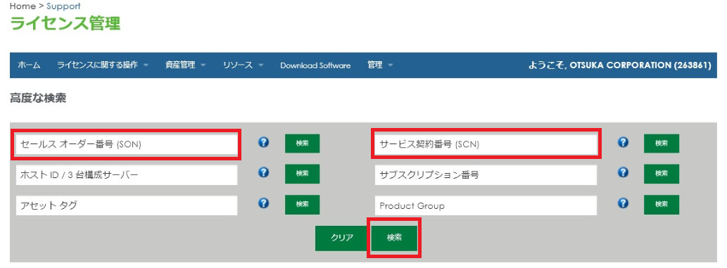Expand the リソース dropdown menu

(243, 65)
